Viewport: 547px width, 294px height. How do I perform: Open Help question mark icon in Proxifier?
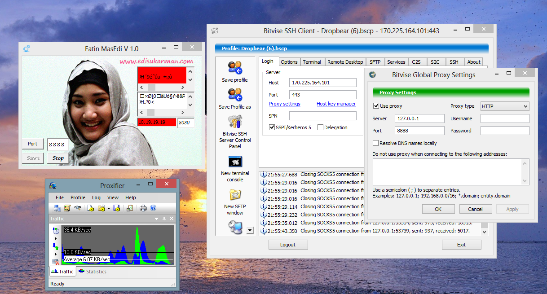tap(153, 208)
